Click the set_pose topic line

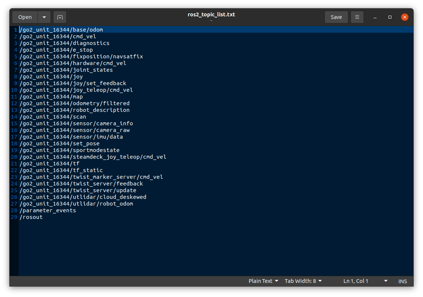click(x=59, y=143)
